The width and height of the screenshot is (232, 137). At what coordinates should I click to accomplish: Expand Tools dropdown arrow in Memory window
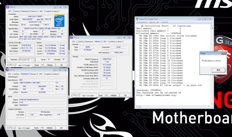(x=106, y=95)
